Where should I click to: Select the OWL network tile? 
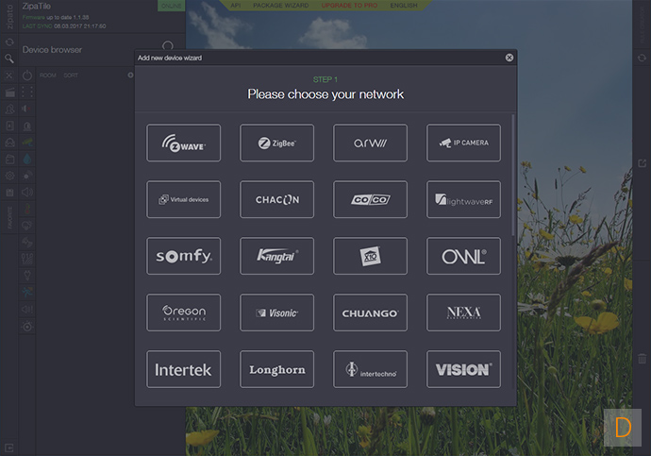464,256
